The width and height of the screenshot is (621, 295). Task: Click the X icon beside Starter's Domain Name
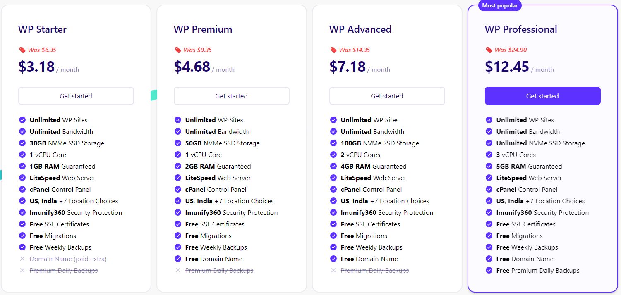pyautogui.click(x=22, y=259)
